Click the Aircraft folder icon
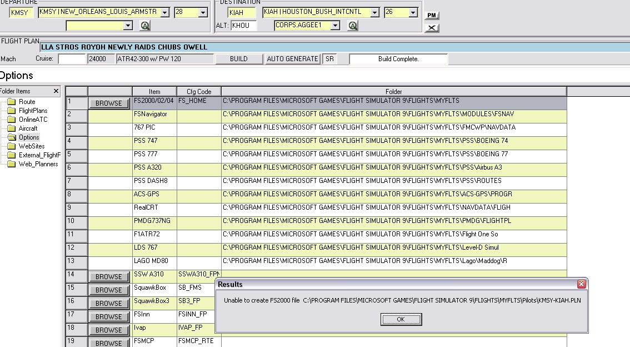Image resolution: width=630 pixels, height=347 pixels. click(12, 128)
